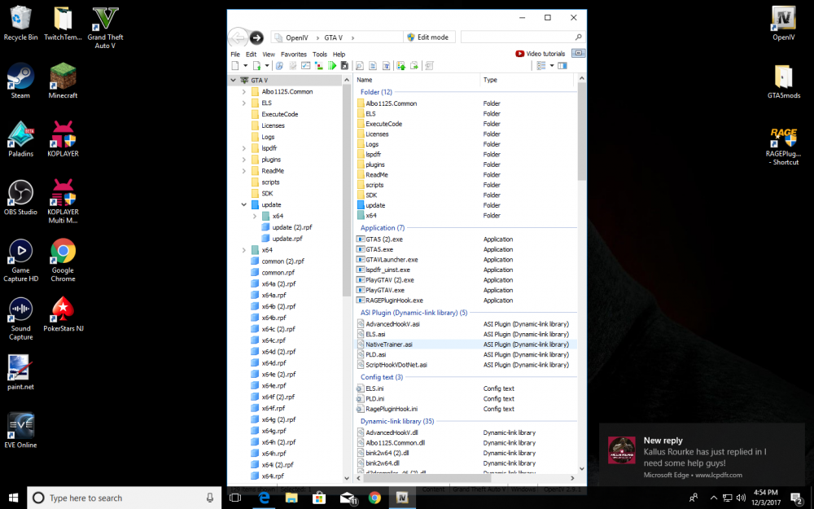The width and height of the screenshot is (814, 509).
Task: Click the New file toolbar icon
Action: tap(235, 66)
